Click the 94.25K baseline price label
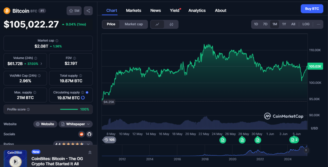Image resolution: width=328 pixels, height=167 pixels. 109,102
